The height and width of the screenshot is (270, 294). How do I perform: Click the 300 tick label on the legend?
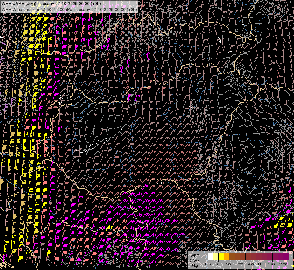pyautogui.click(x=218, y=264)
